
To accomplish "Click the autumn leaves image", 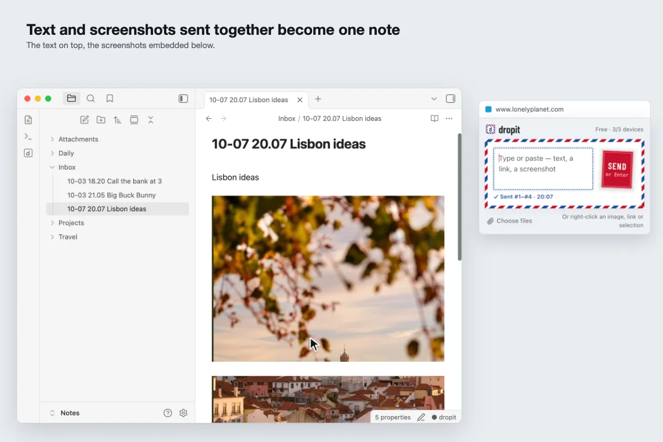I will tap(328, 278).
